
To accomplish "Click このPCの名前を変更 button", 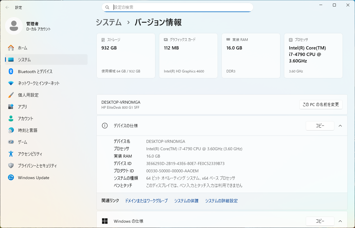I will pyautogui.click(x=321, y=104).
